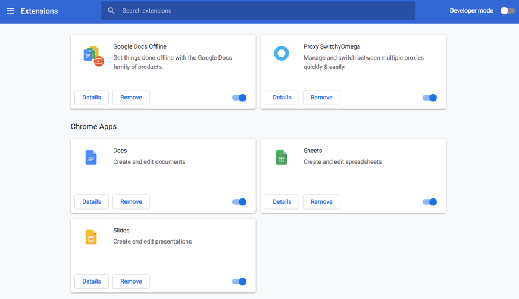The image size is (519, 299).
Task: Disable the Docs app toggle
Action: (239, 202)
